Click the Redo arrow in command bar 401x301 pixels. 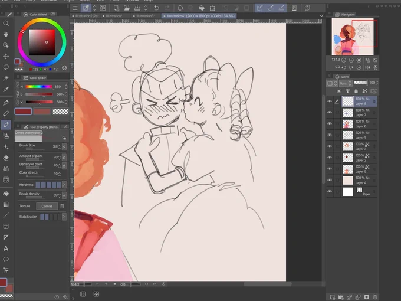(x=167, y=8)
